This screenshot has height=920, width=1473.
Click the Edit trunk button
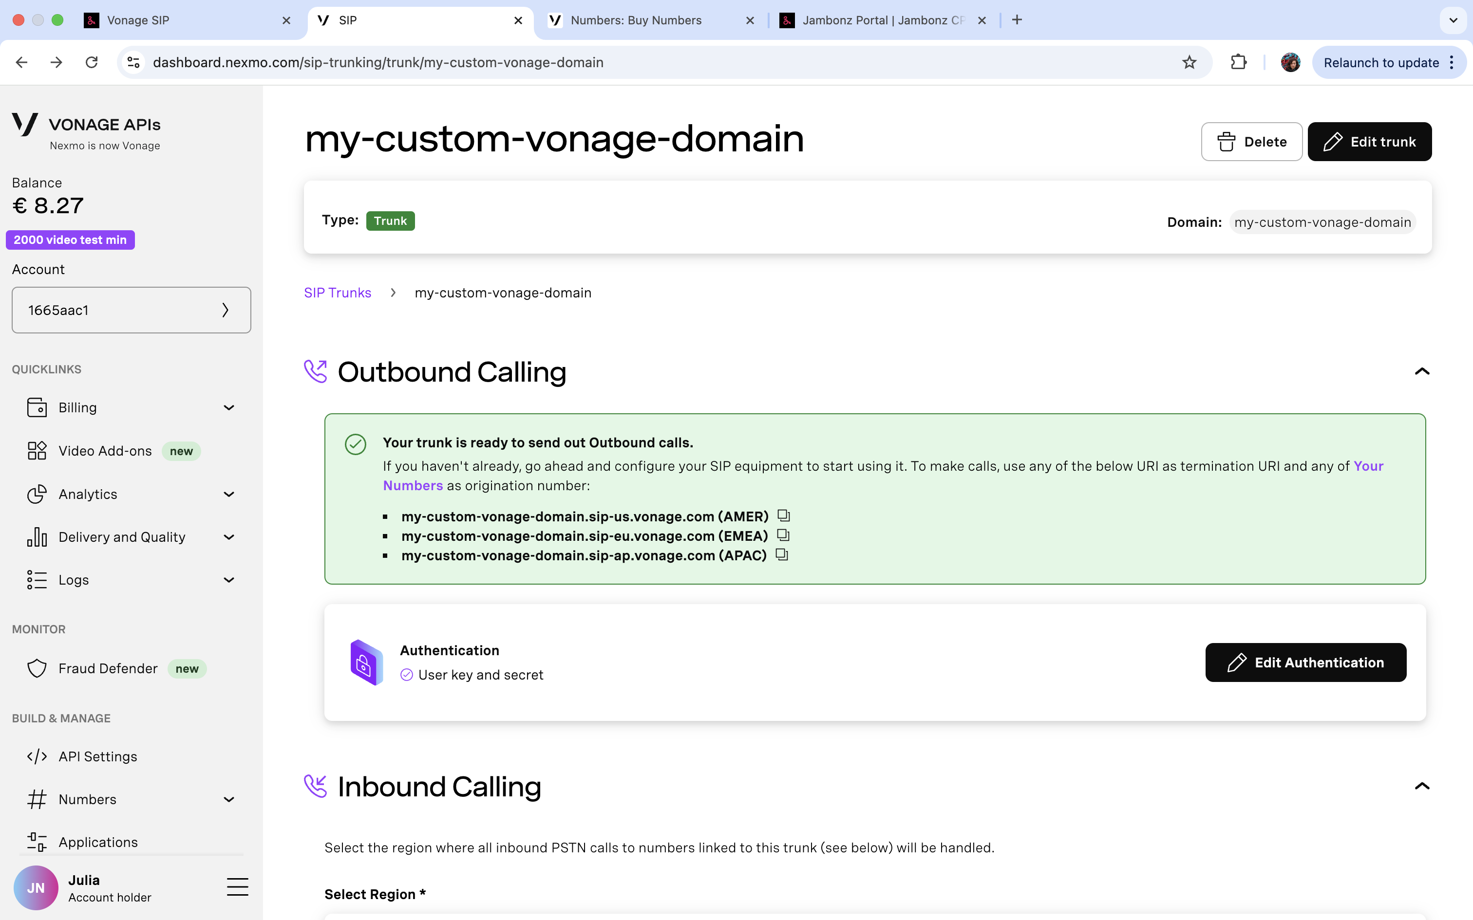point(1369,142)
